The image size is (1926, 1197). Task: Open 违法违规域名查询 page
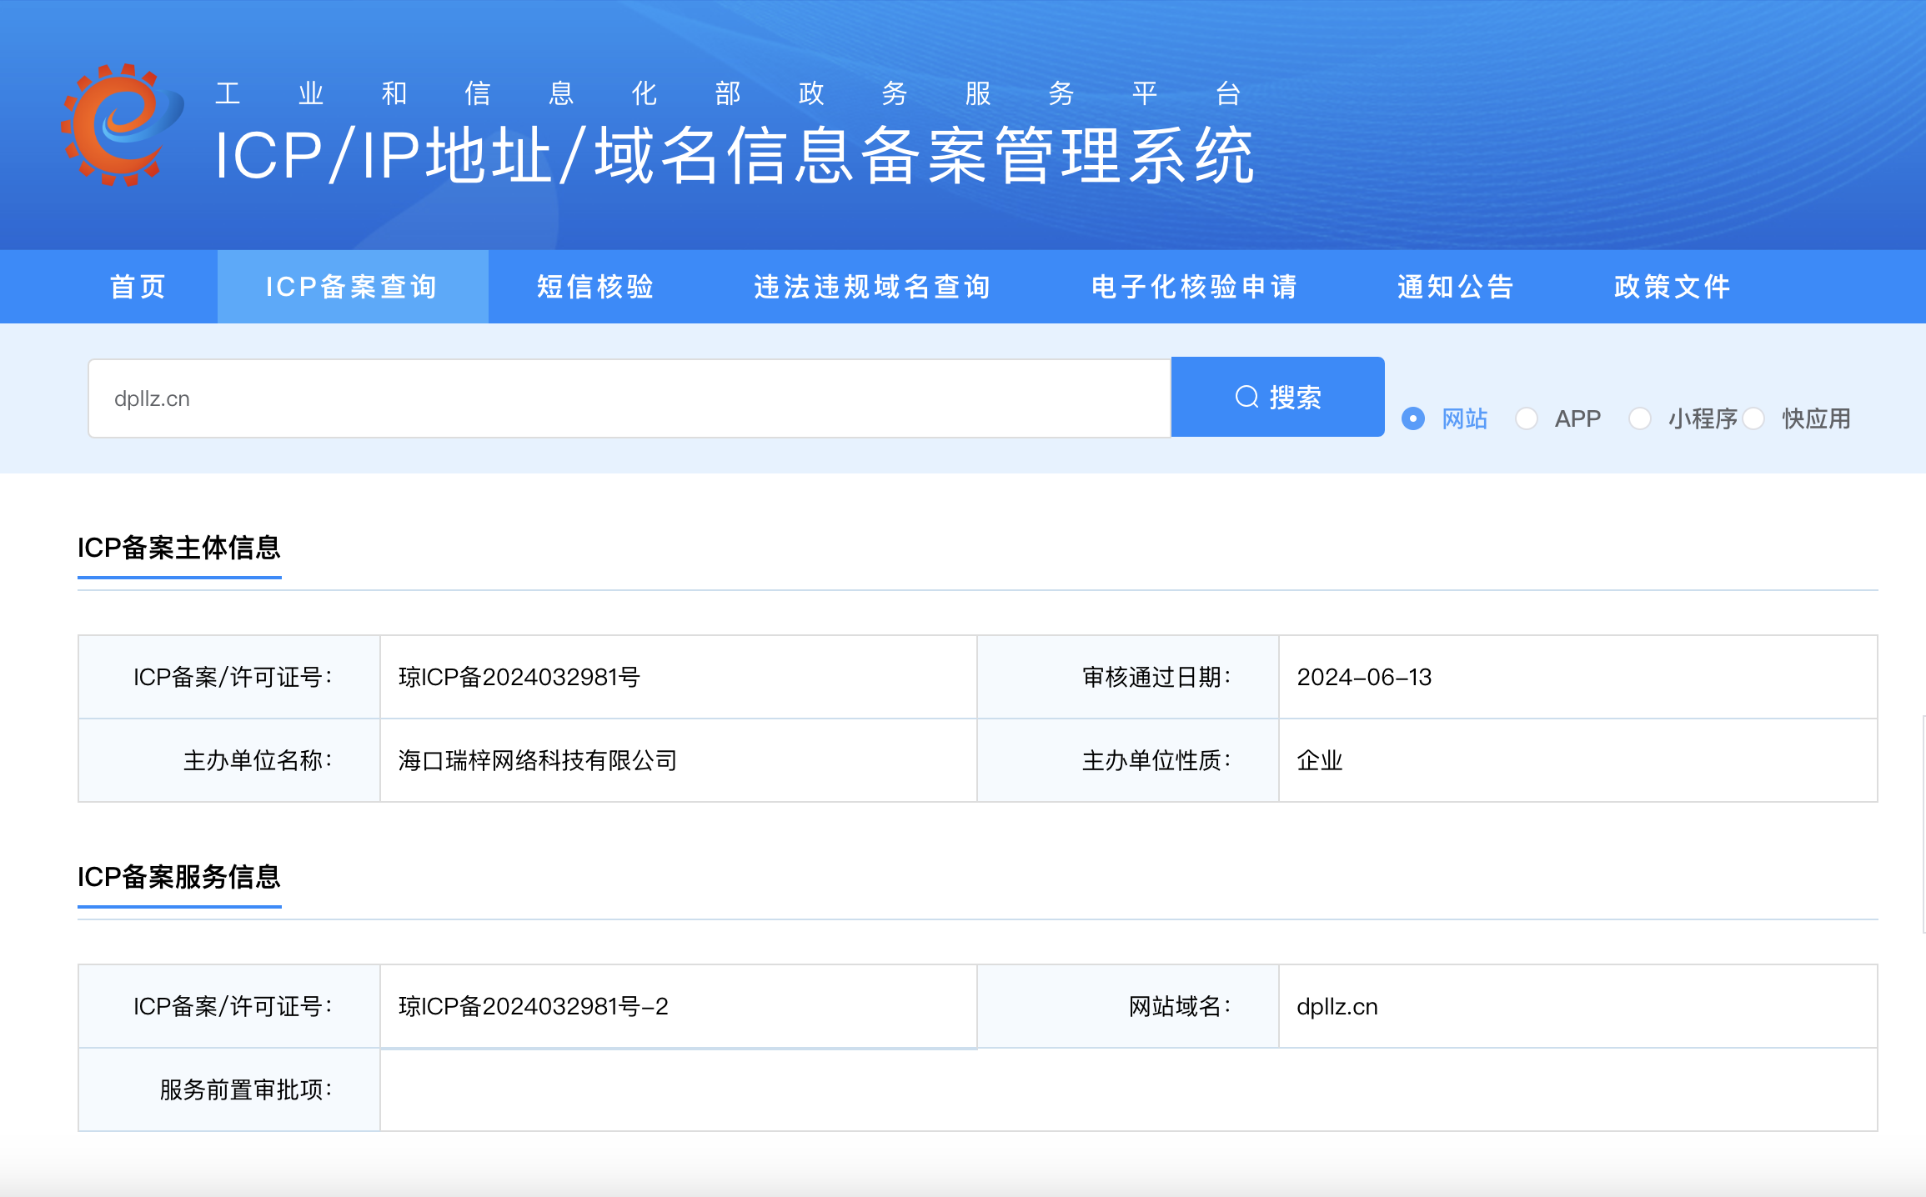click(x=872, y=287)
